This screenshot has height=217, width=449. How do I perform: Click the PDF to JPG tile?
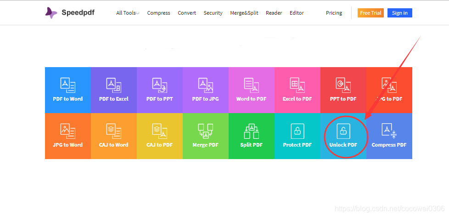(205, 90)
